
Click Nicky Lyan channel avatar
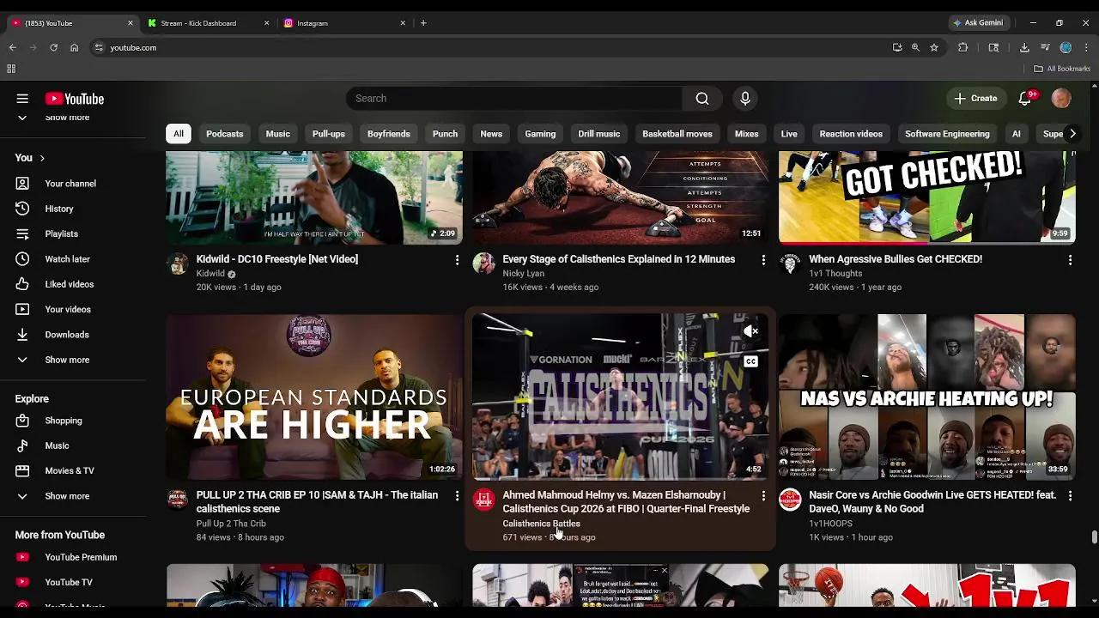click(483, 264)
